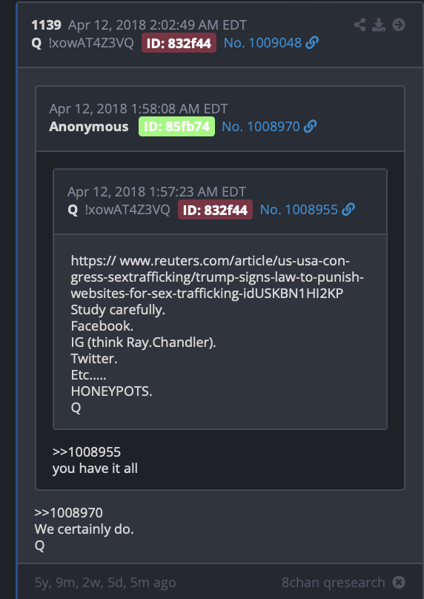Click the post number 1139 in the header
This screenshot has height=599, width=424.
pyautogui.click(x=46, y=25)
